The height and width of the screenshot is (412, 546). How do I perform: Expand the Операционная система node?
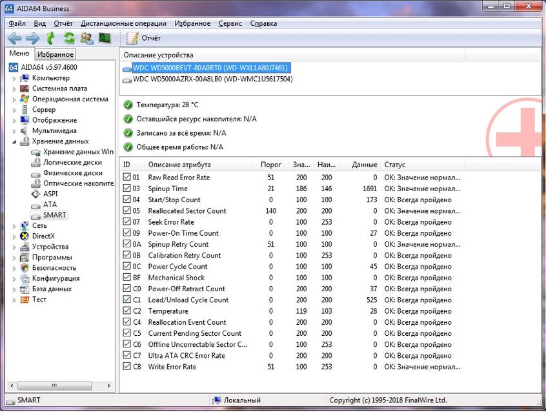(14, 99)
